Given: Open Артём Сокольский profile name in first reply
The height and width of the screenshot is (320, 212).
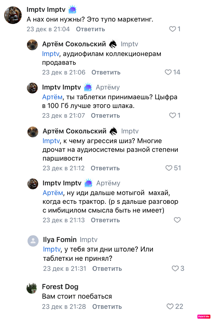Looking at the screenshot, I should 74,44.
